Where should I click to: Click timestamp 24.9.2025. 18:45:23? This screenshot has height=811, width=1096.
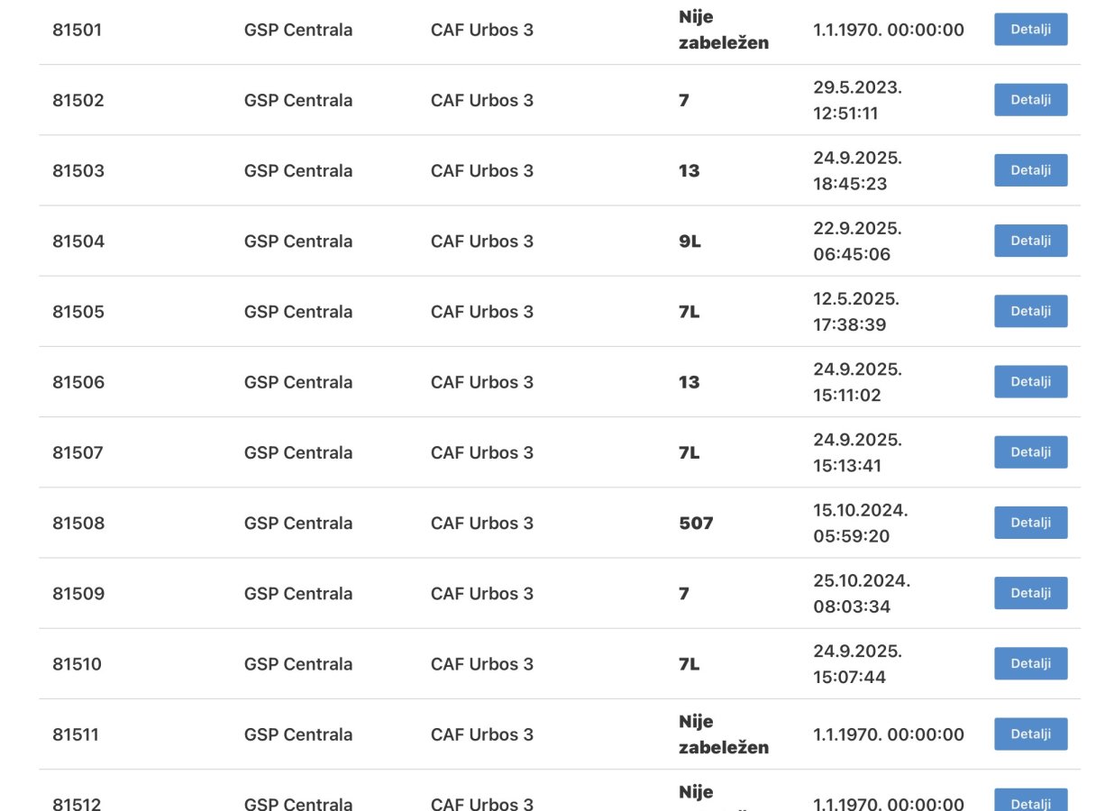[x=857, y=170]
